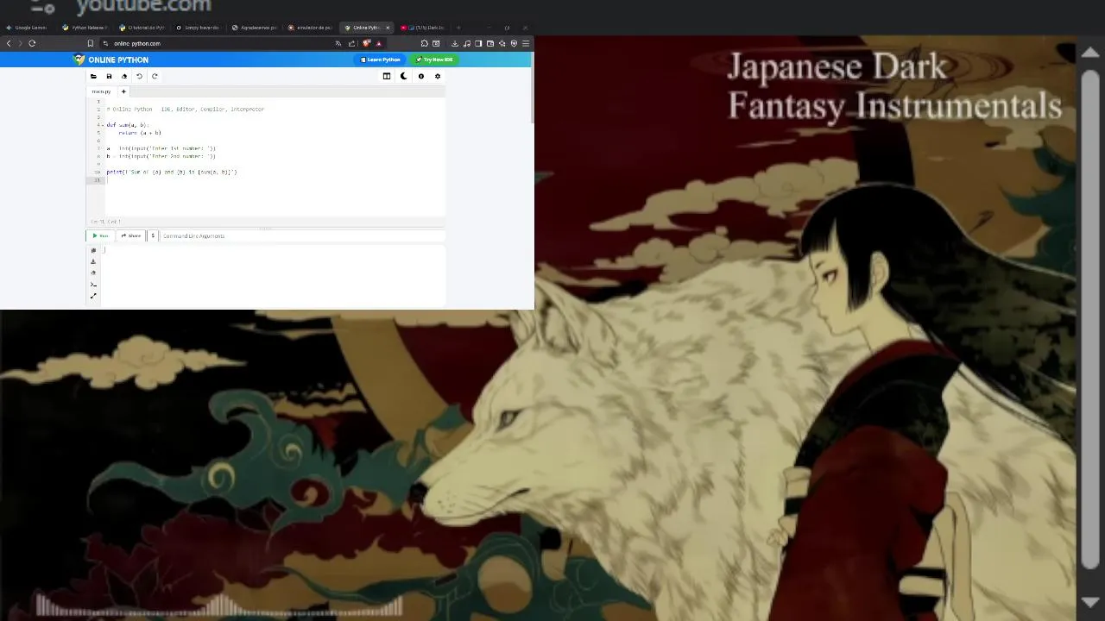Screen dimensions: 1105x621
Task: Redo the last edit
Action: [155, 76]
